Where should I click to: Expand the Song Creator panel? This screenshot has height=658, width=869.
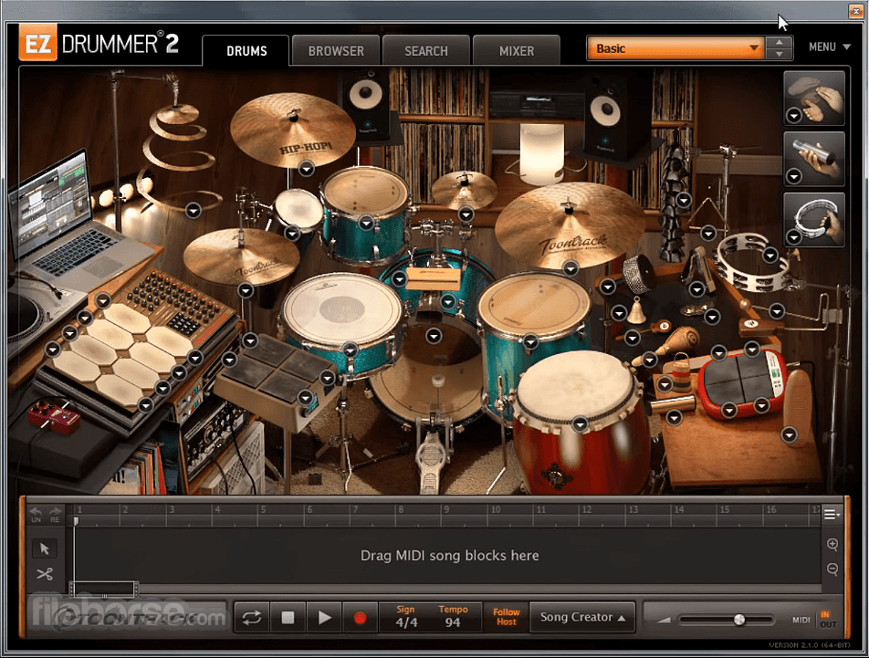(x=582, y=617)
